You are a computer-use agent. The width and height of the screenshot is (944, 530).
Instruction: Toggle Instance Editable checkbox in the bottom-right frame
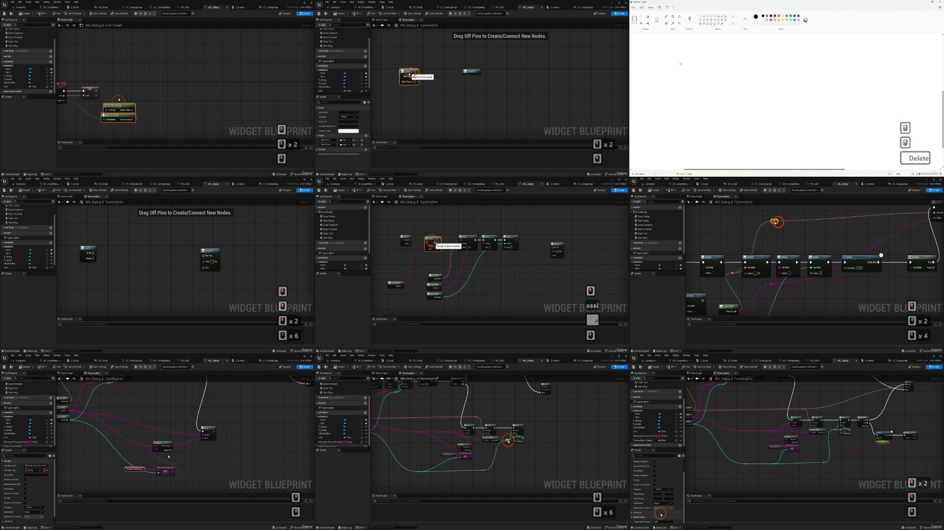(655, 462)
